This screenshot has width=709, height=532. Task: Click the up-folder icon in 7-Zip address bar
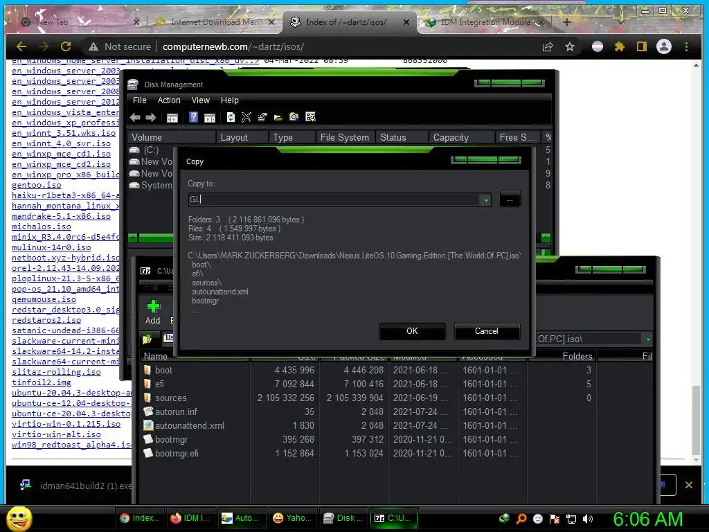click(x=147, y=339)
